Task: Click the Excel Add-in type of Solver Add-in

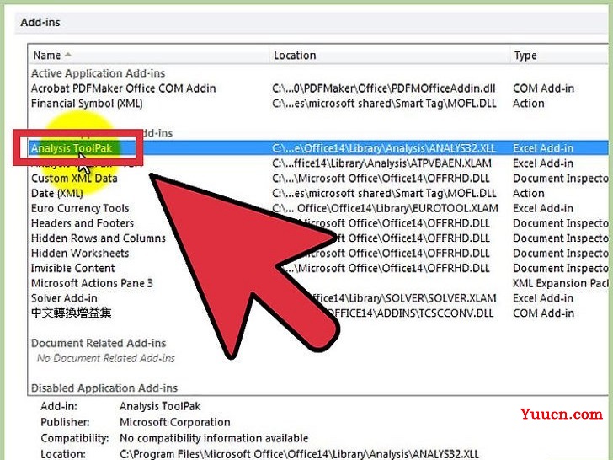Action: pyautogui.click(x=543, y=298)
